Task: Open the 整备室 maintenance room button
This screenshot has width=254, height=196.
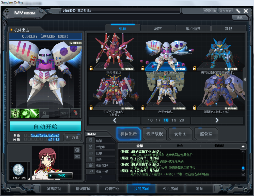Action: tap(206, 134)
